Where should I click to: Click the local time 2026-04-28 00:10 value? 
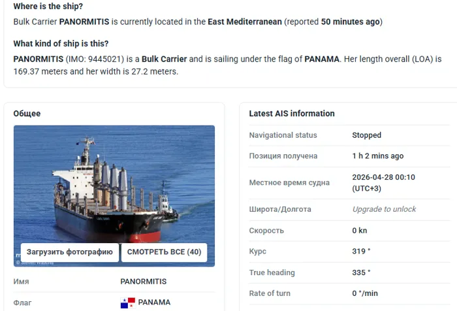383,177
